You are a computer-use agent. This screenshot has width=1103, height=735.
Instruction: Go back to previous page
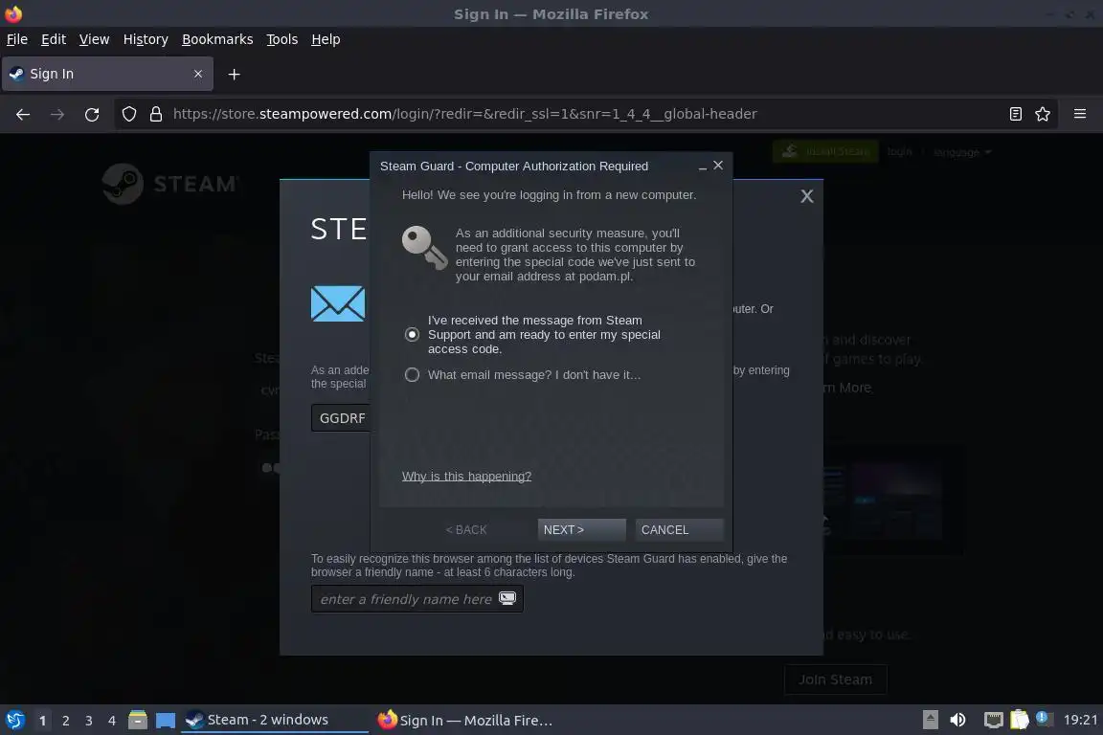click(23, 114)
